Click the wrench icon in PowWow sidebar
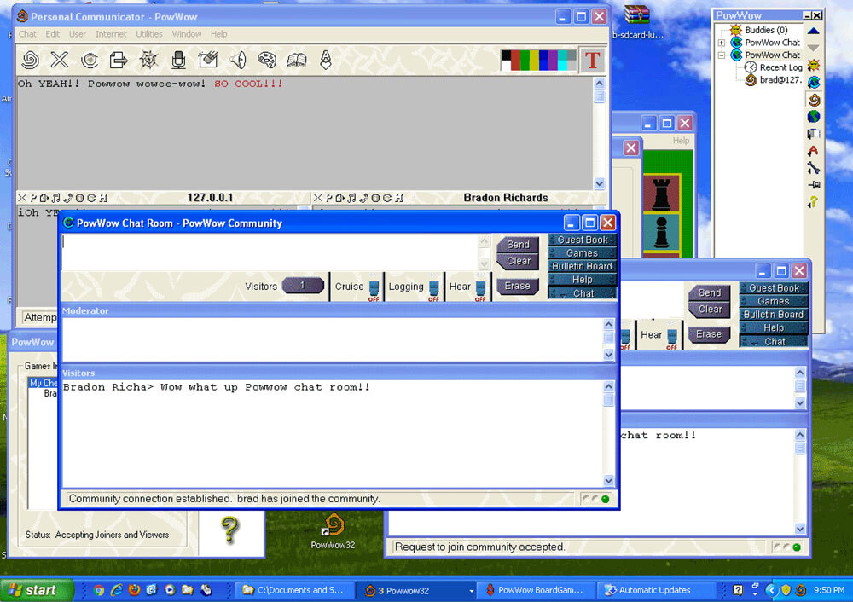Screen dimensions: 853x602 [x=814, y=168]
